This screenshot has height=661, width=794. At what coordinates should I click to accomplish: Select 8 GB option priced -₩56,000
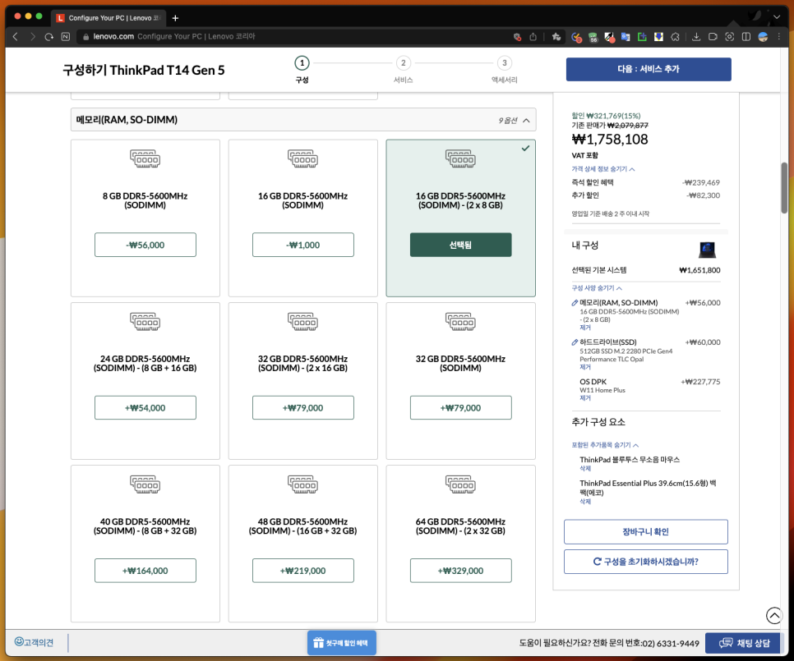pyautogui.click(x=145, y=245)
